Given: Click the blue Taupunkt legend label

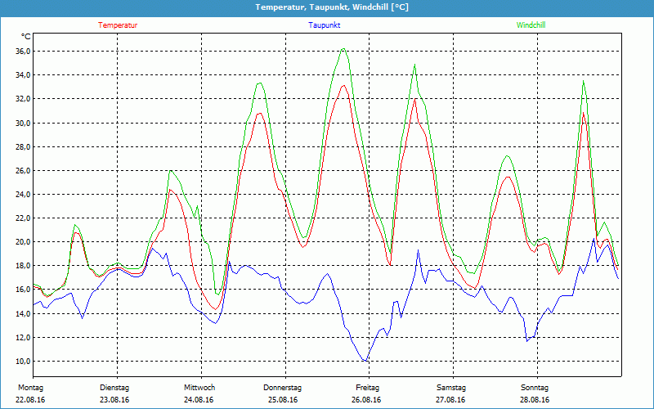Looking at the screenshot, I should [324, 25].
